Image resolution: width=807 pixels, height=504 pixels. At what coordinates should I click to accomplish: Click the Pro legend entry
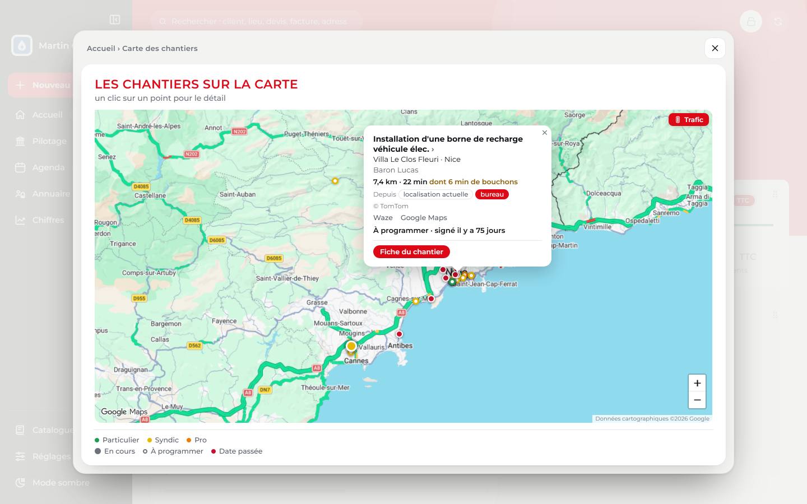point(197,440)
